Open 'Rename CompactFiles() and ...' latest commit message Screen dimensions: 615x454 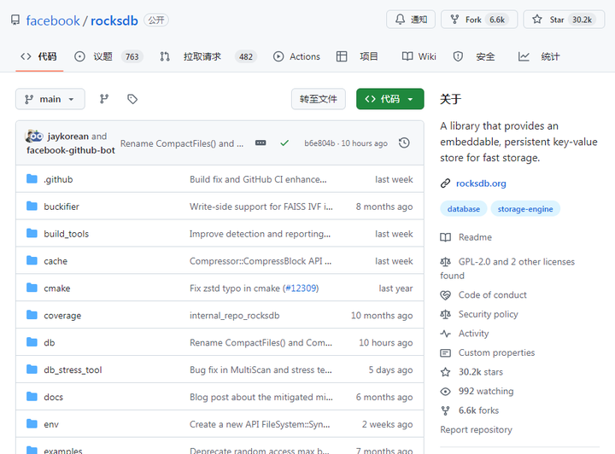click(182, 143)
